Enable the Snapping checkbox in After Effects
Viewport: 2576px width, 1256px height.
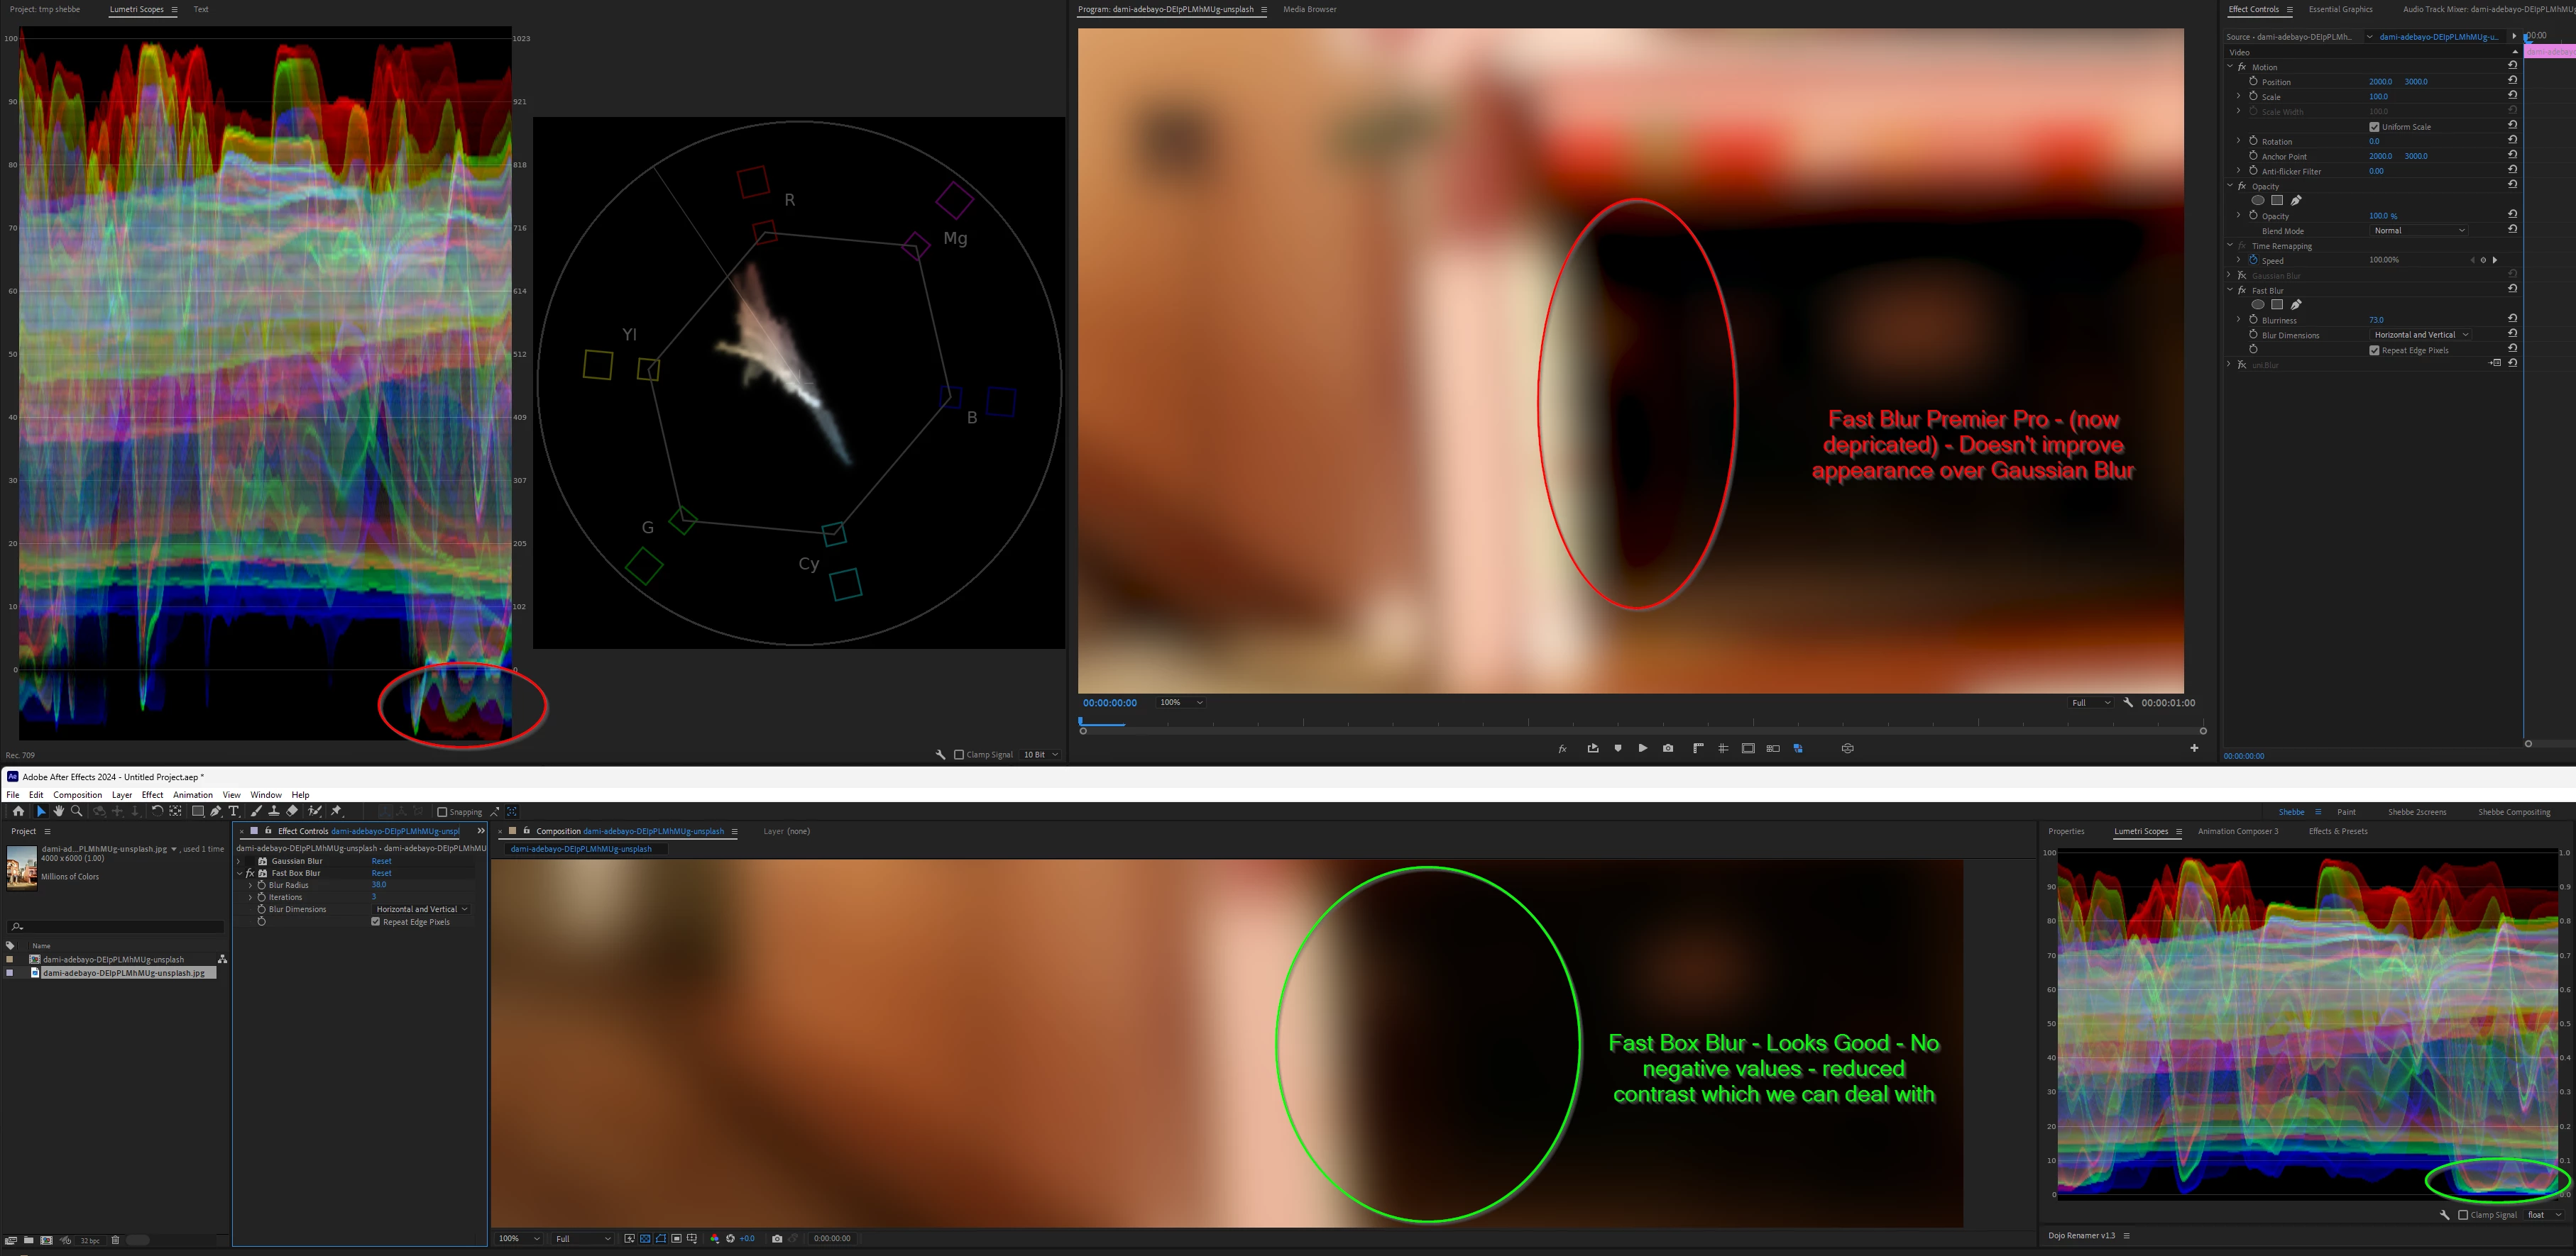point(442,812)
